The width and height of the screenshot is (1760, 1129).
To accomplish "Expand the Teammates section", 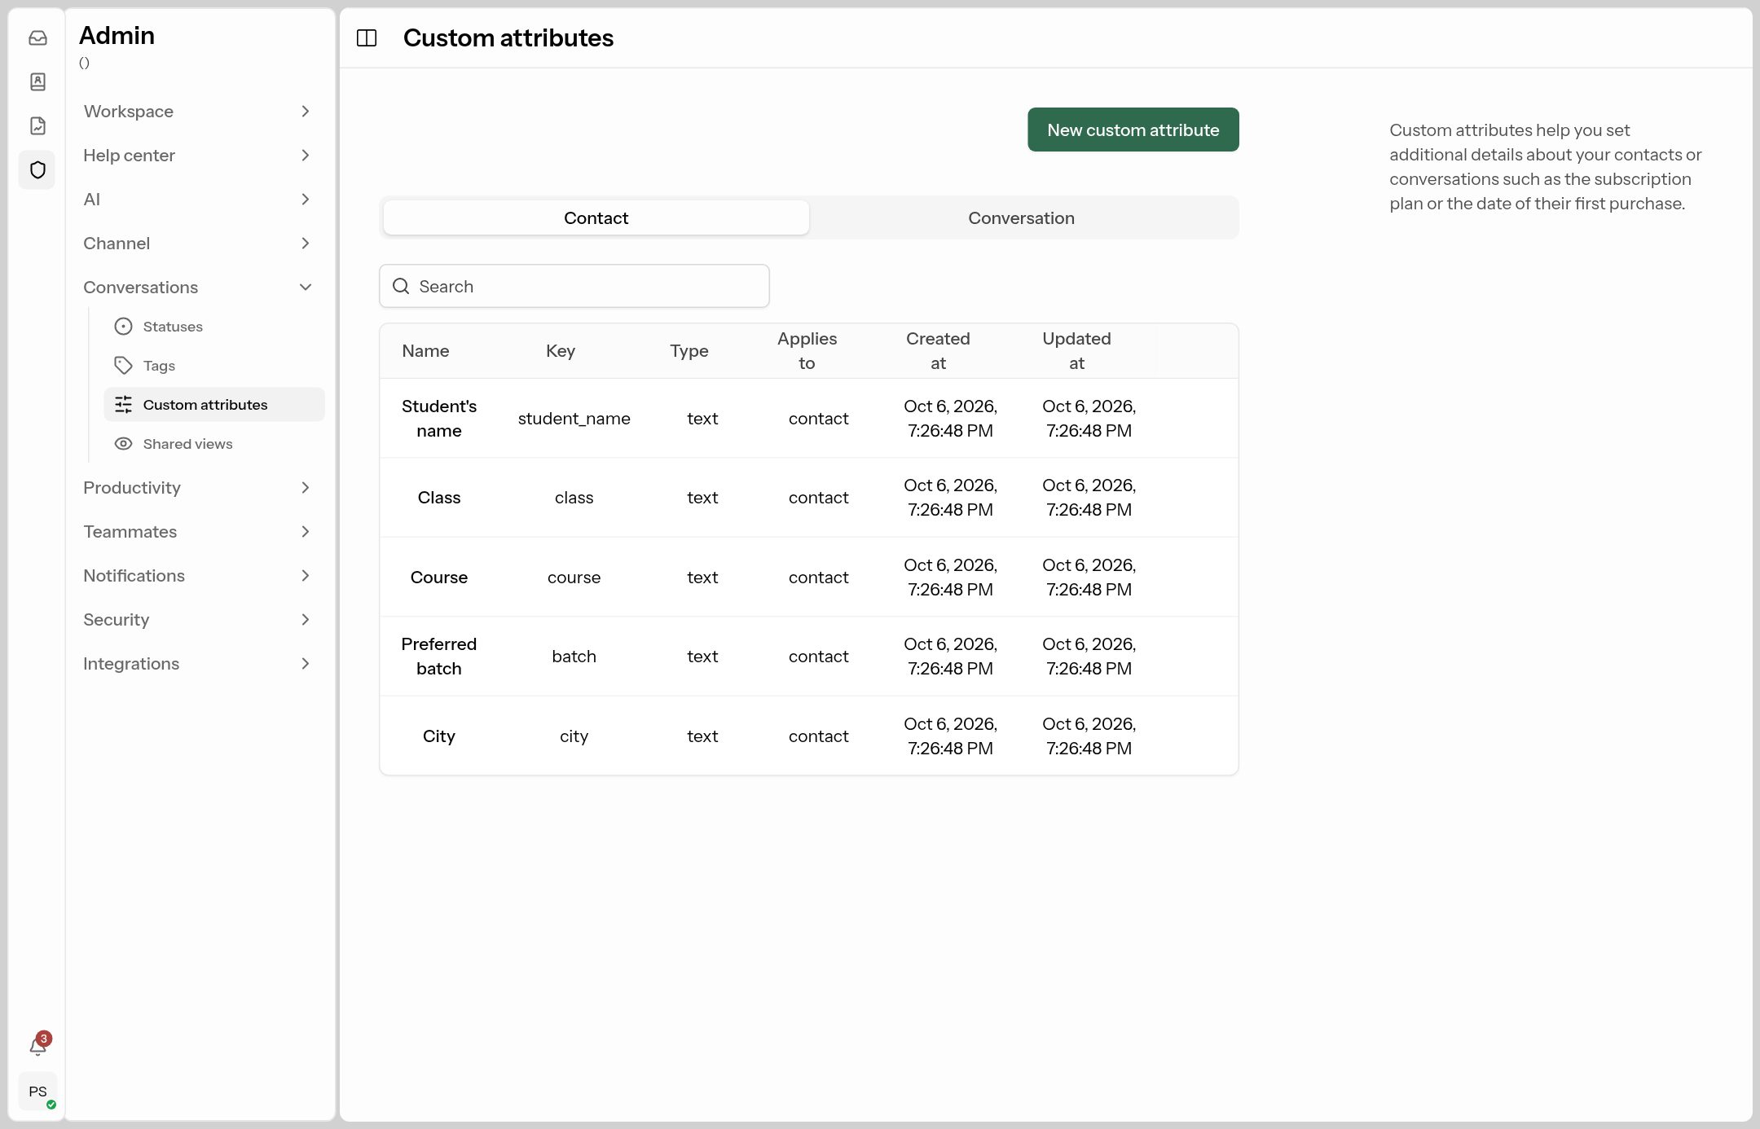I will (197, 532).
